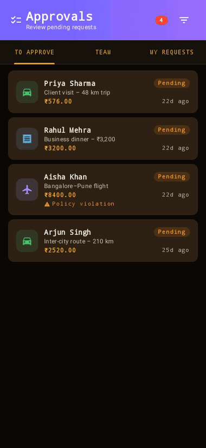Open Aisha Khan's Bangalore–Pune flight request

tap(103, 189)
